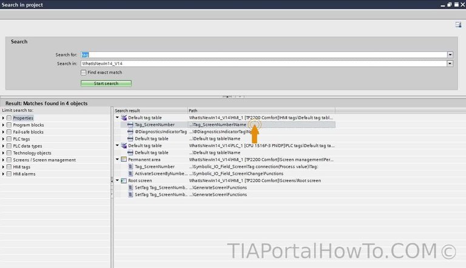
Task: Click the PLC_1 Default tag table icon
Action: 124,146
